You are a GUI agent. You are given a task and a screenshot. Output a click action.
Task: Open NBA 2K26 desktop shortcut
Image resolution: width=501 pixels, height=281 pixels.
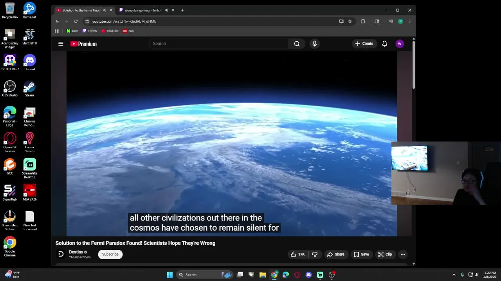30,193
